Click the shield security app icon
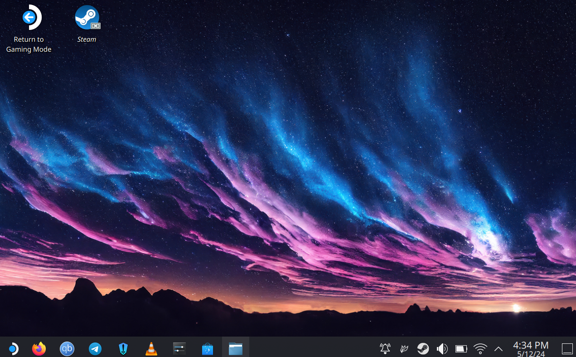This screenshot has width=576, height=357. 123,348
